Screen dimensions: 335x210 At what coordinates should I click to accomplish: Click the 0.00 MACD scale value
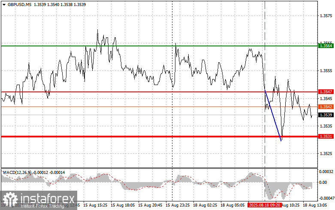pyautogui.click(x=323, y=182)
